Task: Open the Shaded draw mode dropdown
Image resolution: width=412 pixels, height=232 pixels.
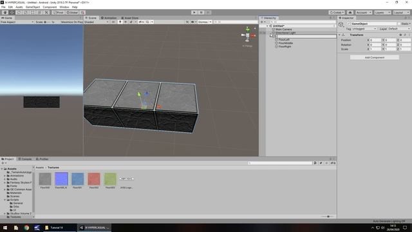Action: [x=97, y=22]
